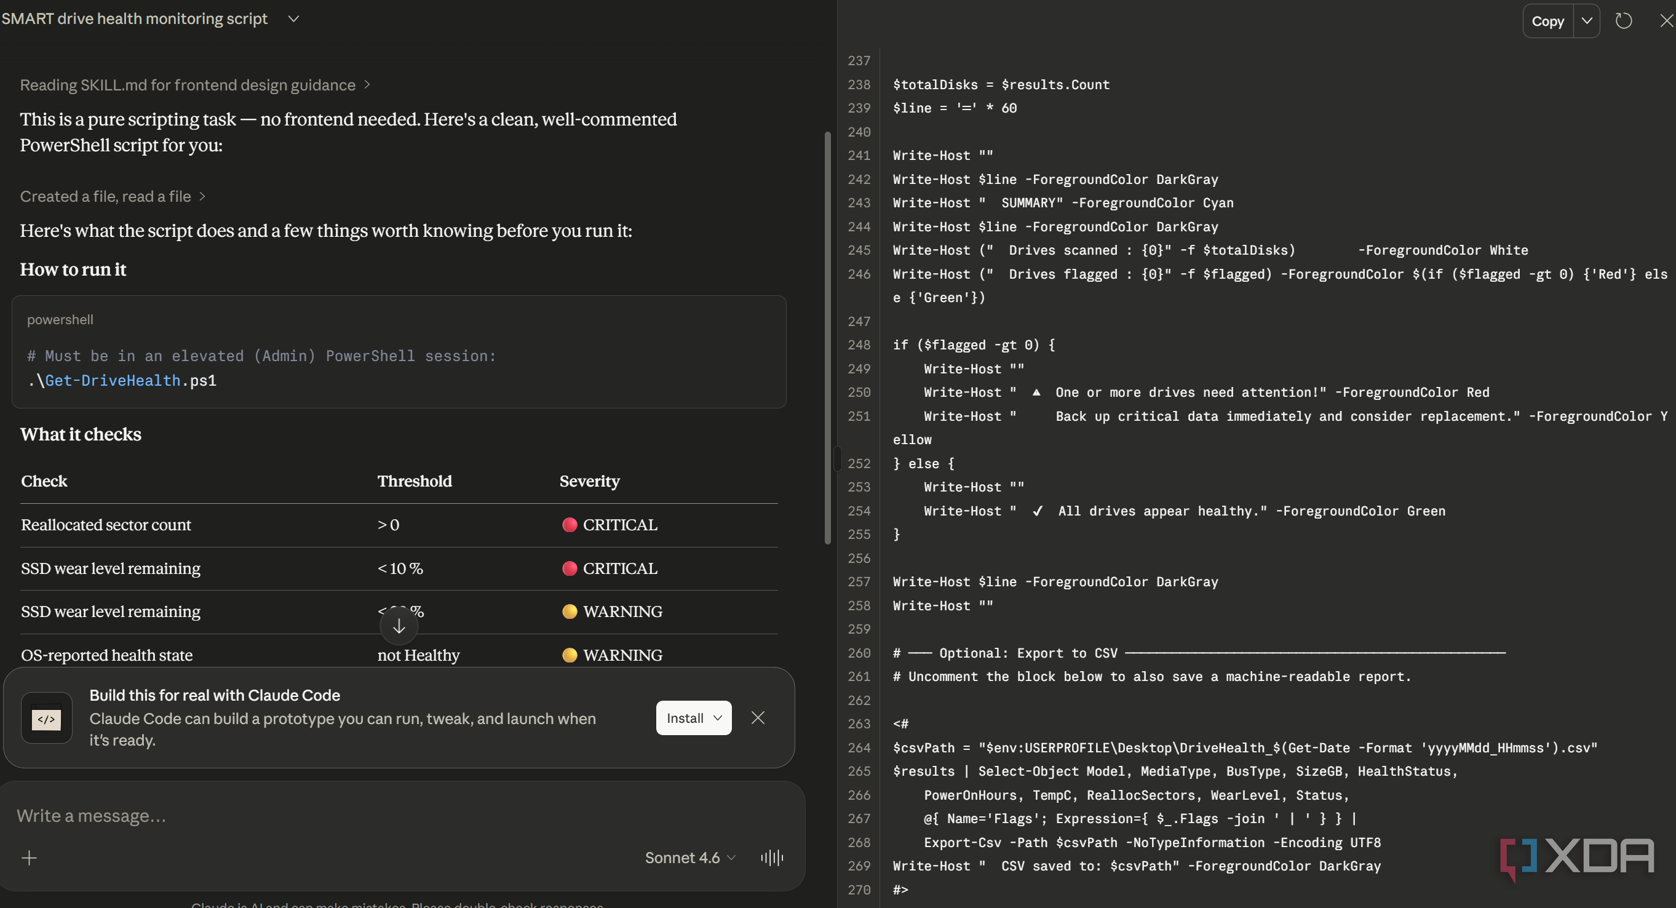Start voice input with the waveform icon
Viewport: 1676px width, 908px height.
tap(772, 858)
